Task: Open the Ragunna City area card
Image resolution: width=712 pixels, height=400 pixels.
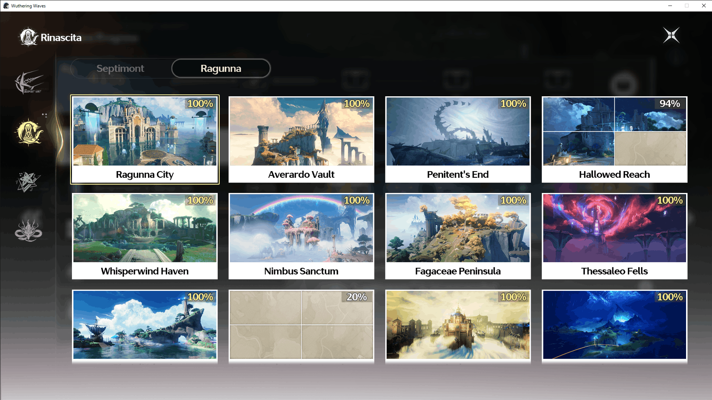Action: click(x=145, y=140)
